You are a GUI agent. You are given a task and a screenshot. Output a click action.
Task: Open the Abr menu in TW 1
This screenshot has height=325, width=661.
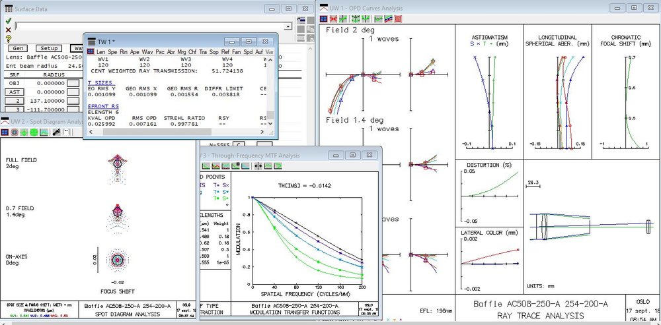(171, 51)
